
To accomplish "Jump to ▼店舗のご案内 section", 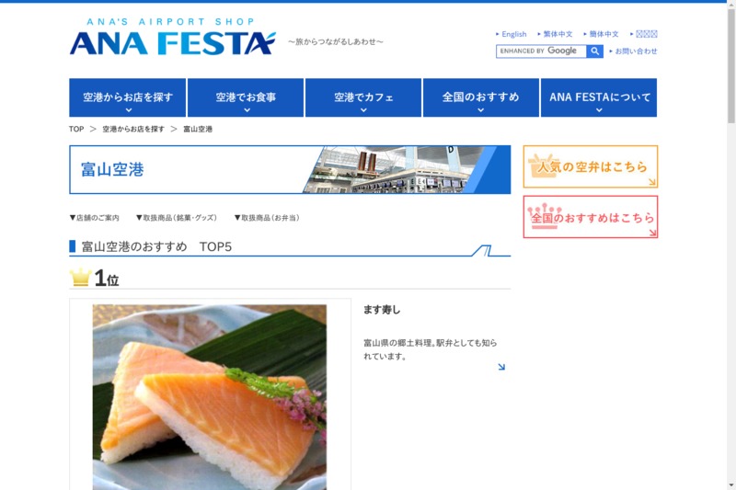I will tap(95, 218).
